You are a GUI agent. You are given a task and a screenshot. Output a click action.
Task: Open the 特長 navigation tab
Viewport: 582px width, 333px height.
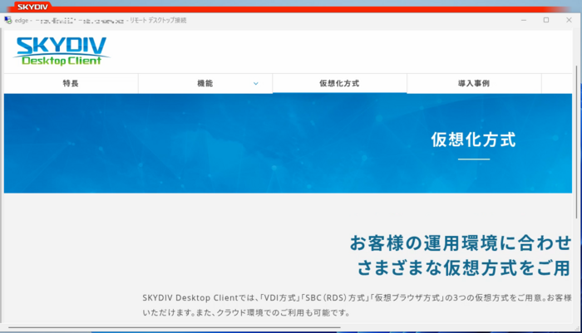click(71, 83)
